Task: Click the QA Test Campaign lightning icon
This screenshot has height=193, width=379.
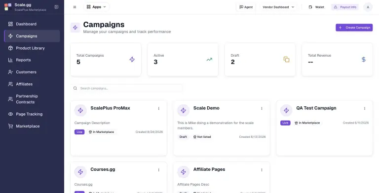Action: click(286, 110)
